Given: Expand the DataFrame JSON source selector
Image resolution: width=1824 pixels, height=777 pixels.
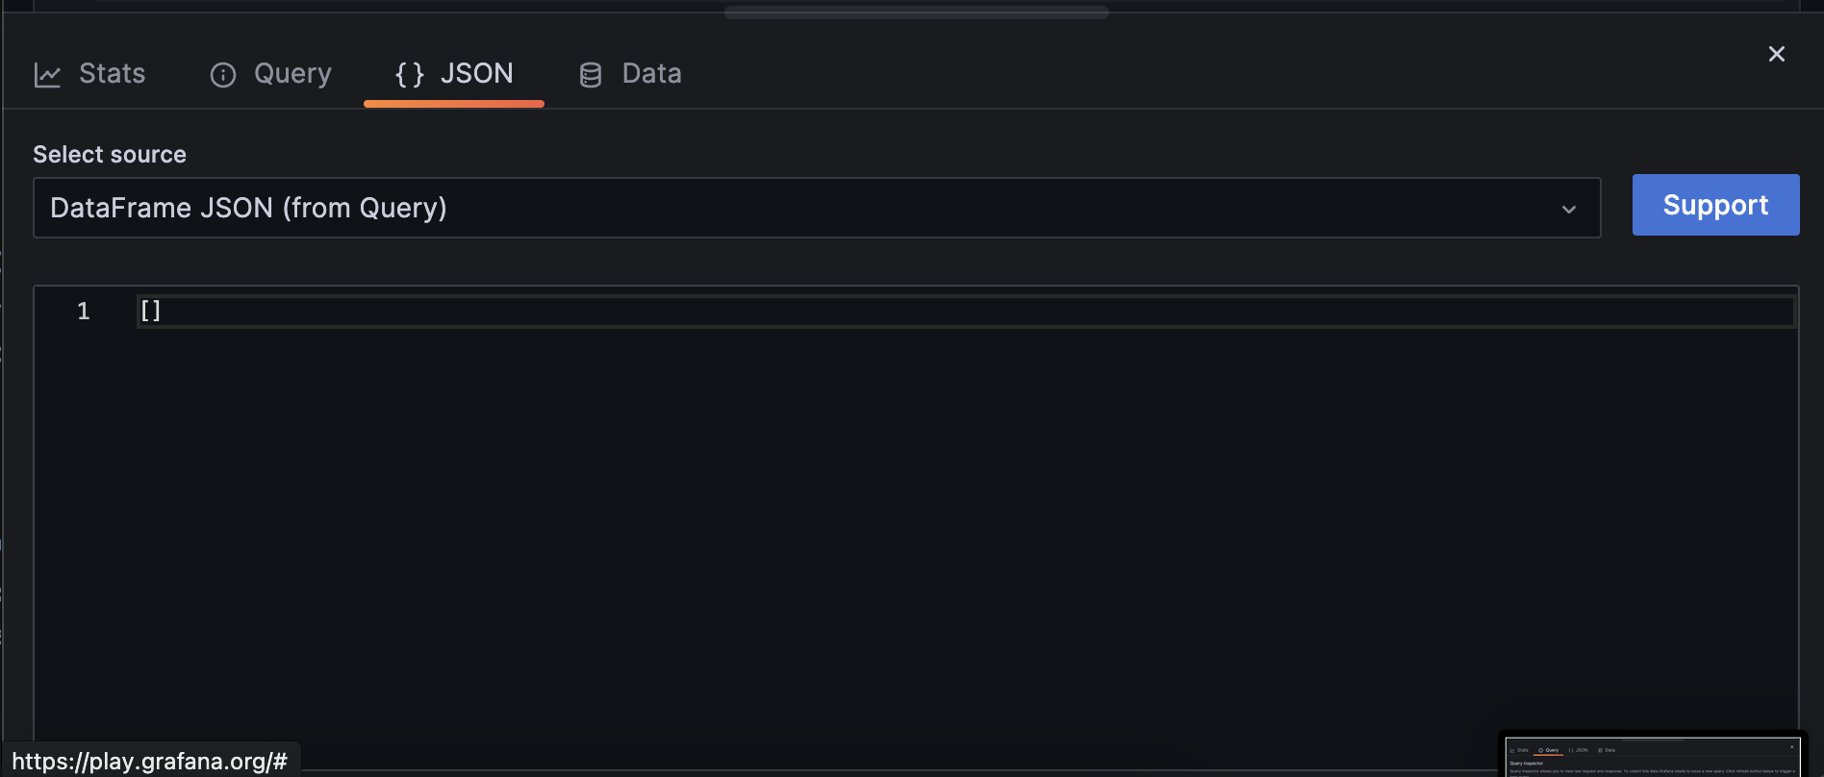Looking at the screenshot, I should tap(817, 208).
